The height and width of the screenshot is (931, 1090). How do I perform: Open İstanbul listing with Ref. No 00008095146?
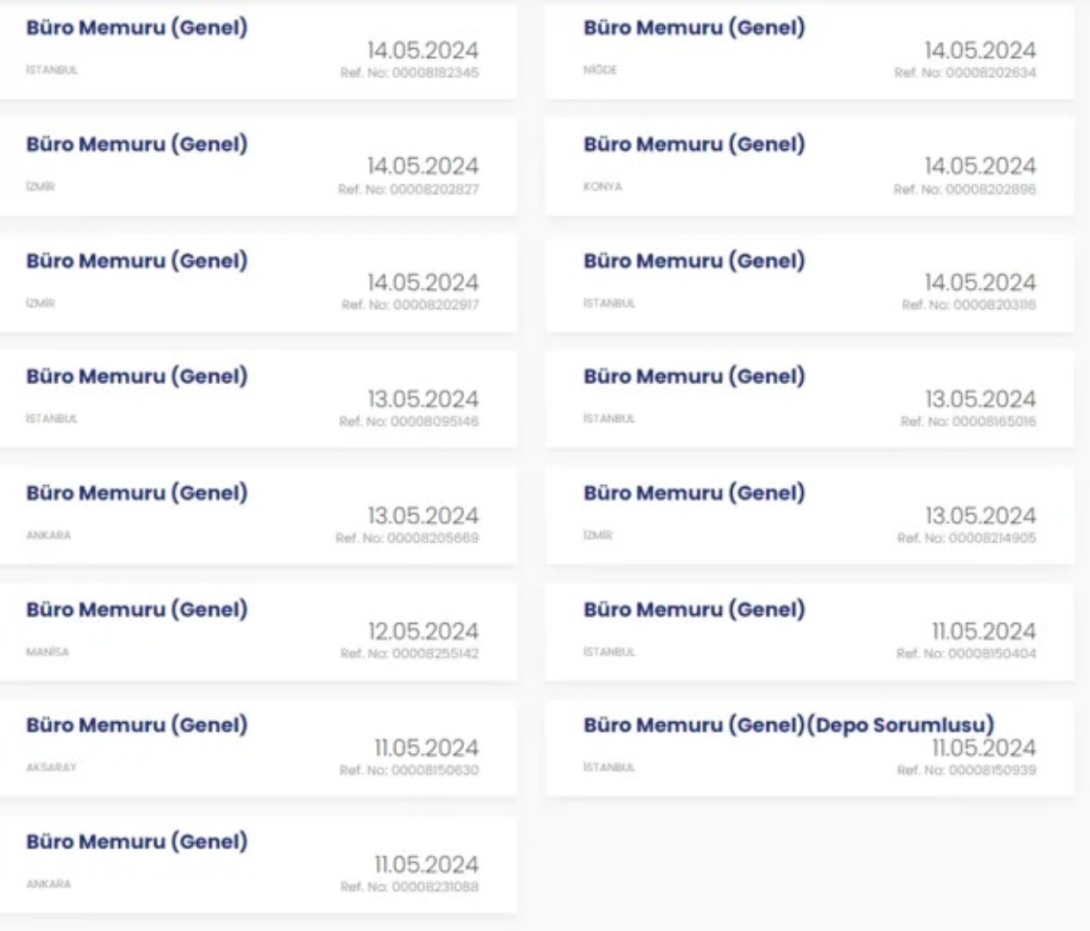(x=258, y=400)
